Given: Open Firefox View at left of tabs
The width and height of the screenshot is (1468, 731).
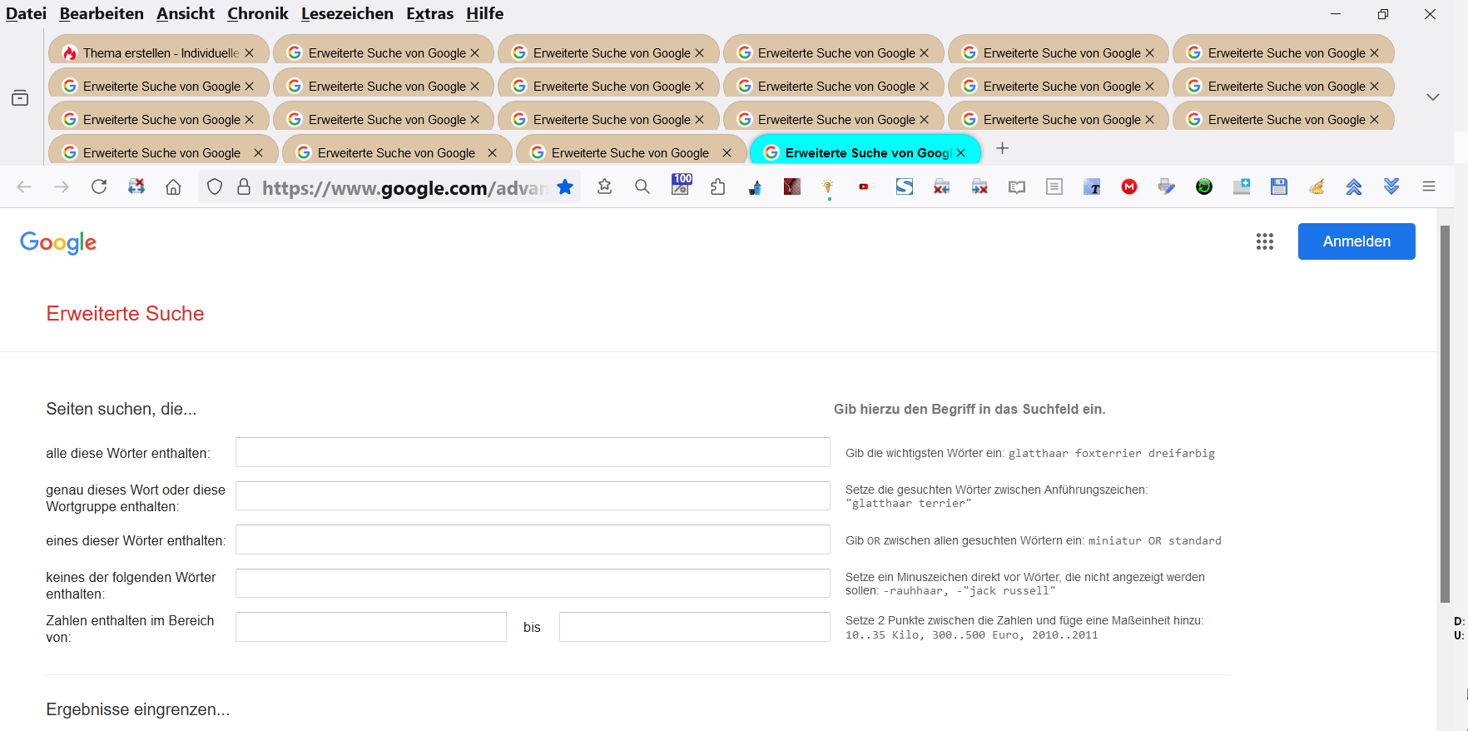Looking at the screenshot, I should [x=20, y=98].
